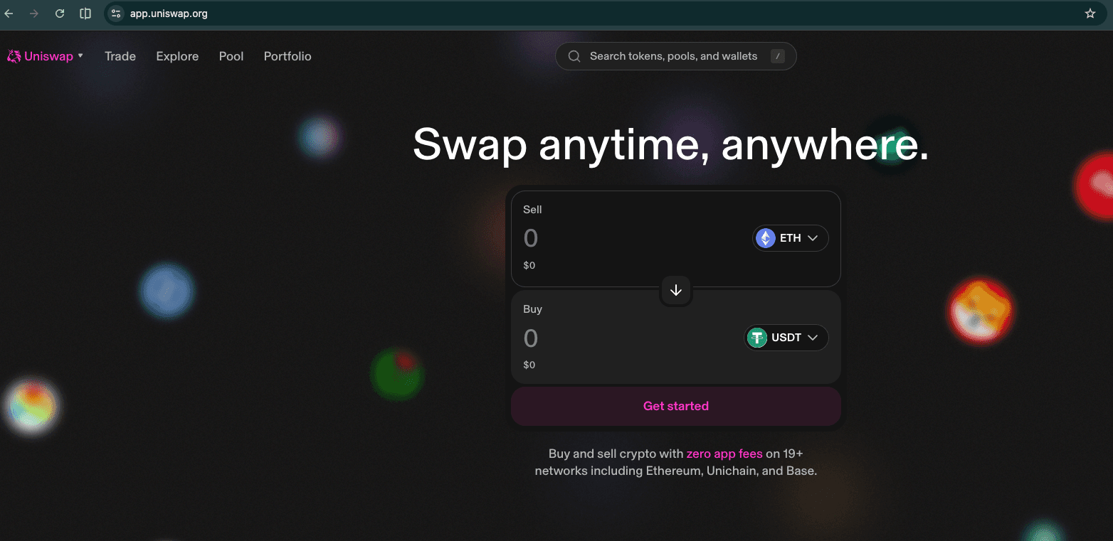Click the search magnifier icon

(x=574, y=56)
